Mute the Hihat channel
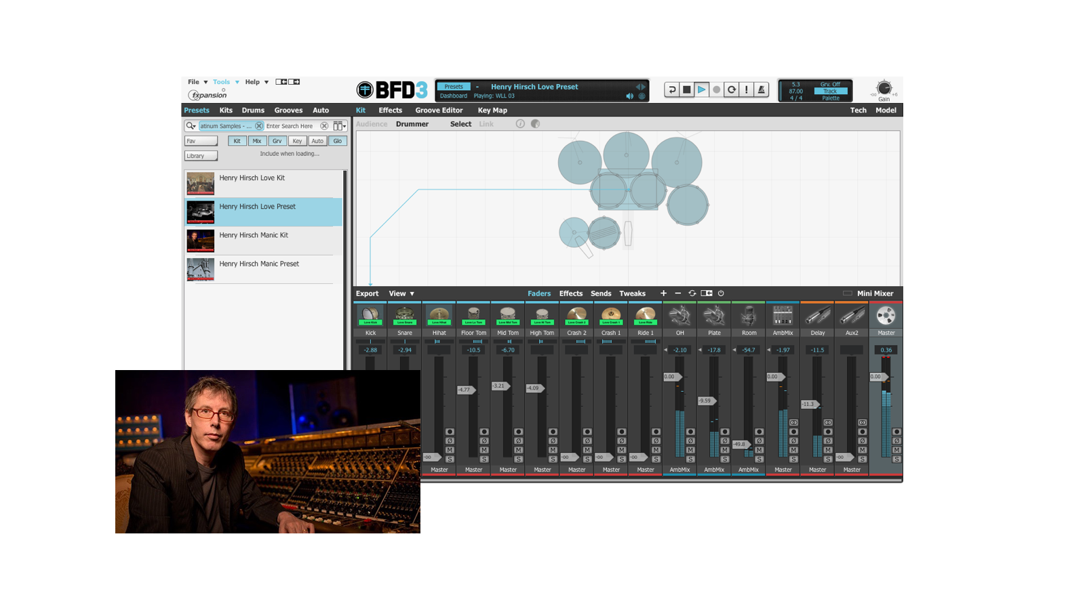This screenshot has width=1085, height=610. point(450,450)
